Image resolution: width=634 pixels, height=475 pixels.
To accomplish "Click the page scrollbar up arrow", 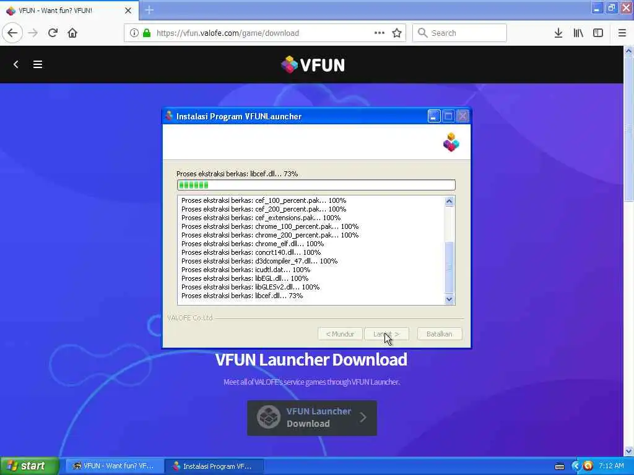I will click(628, 51).
